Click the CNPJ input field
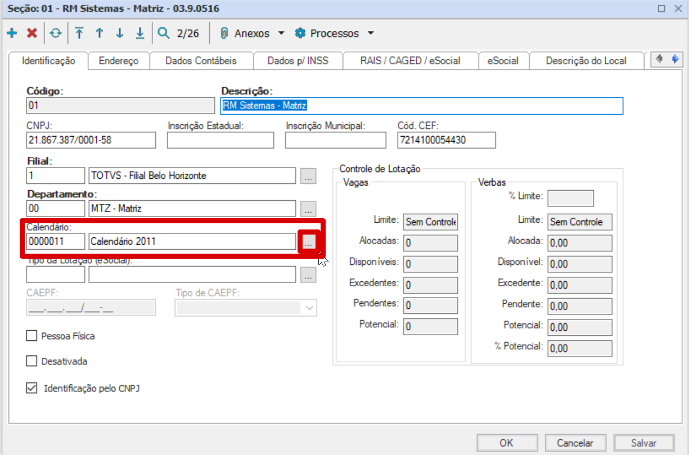Viewport: 689px width, 455px height. tap(91, 140)
